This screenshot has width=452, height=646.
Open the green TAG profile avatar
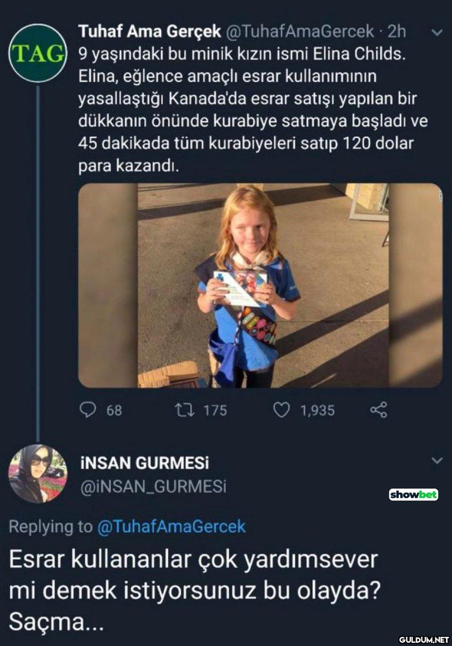pos(37,54)
